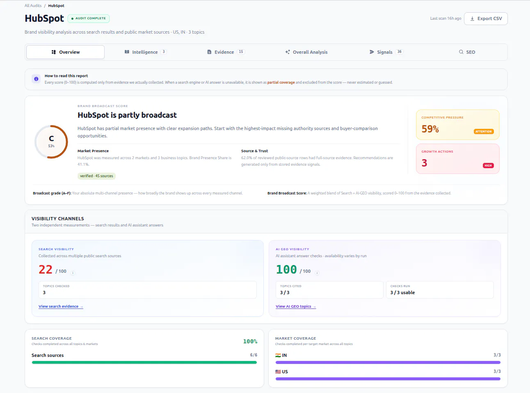This screenshot has width=530, height=393.
Task: Select the Overall Analysis tab
Action: coord(306,52)
